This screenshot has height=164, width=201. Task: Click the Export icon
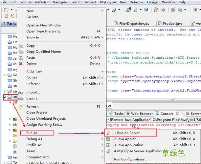tap(21, 98)
